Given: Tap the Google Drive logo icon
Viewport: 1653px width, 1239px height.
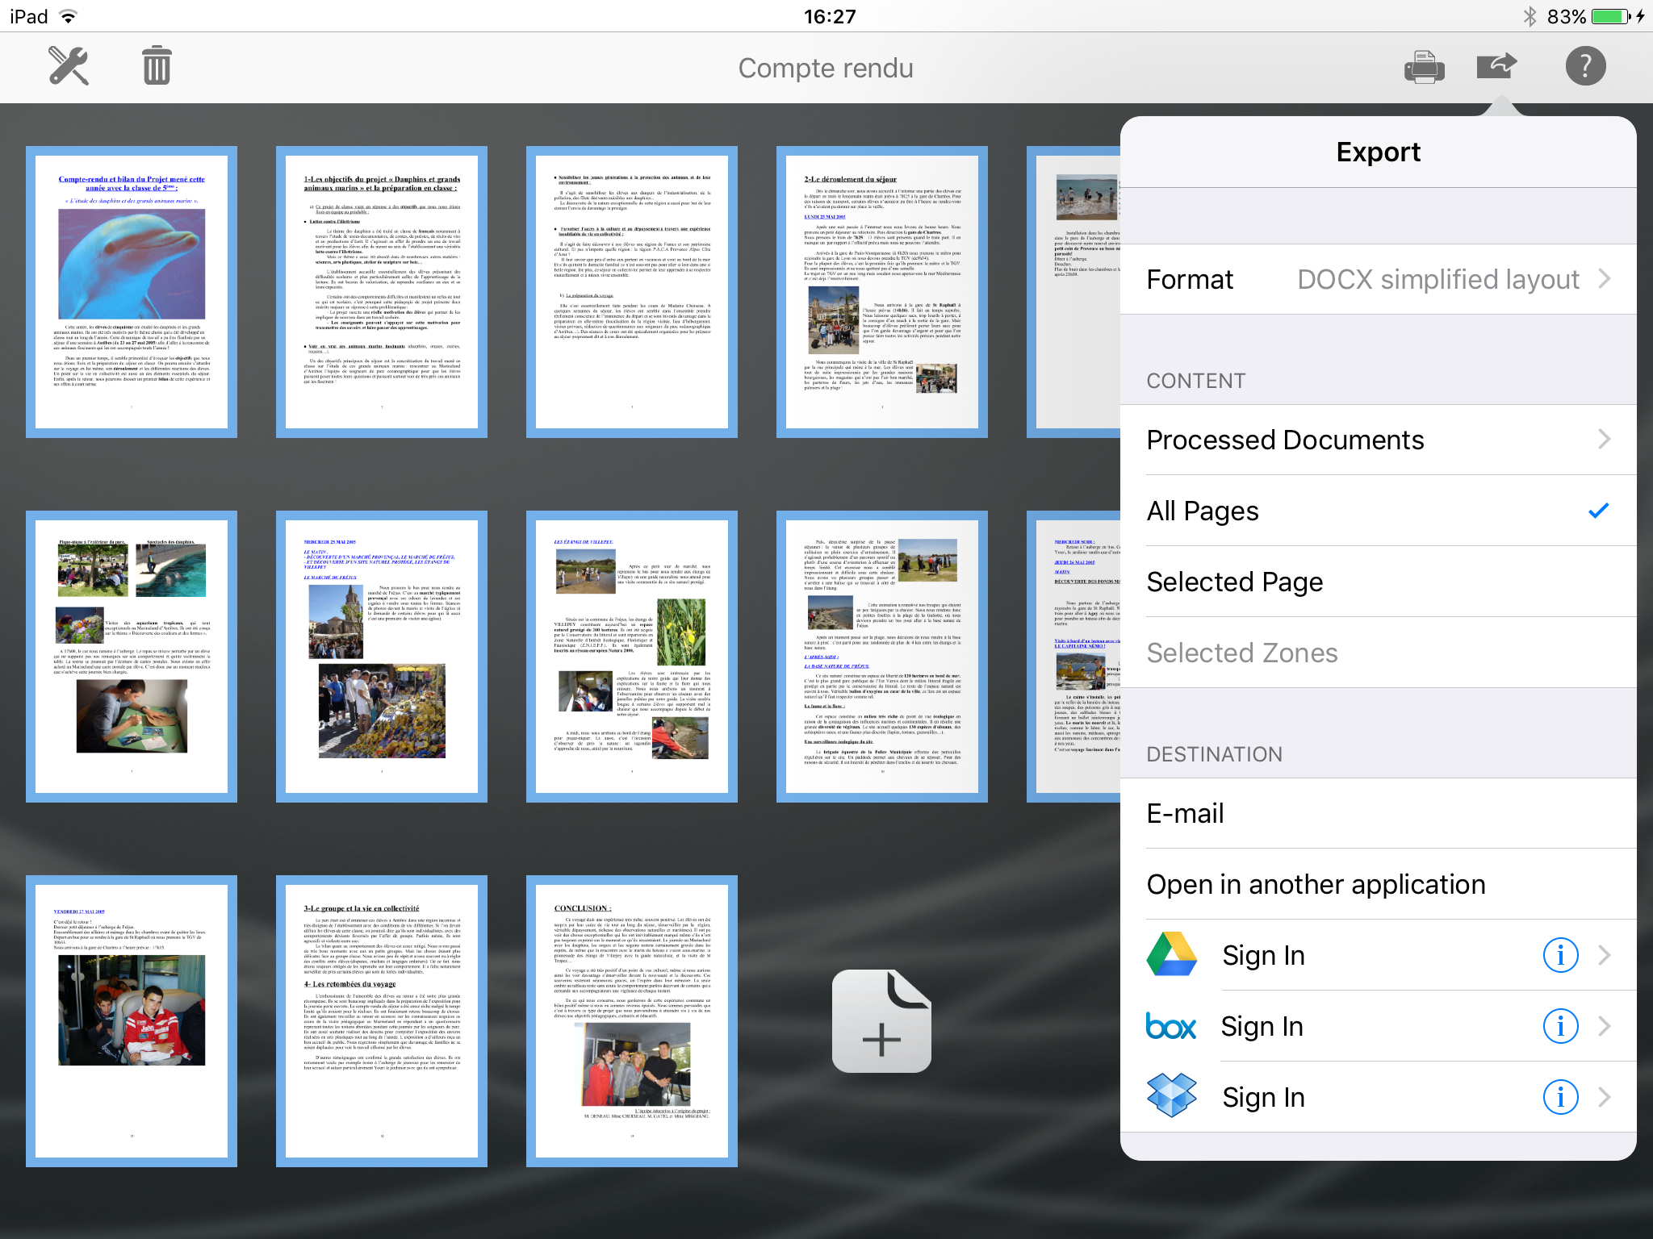Looking at the screenshot, I should [1171, 955].
